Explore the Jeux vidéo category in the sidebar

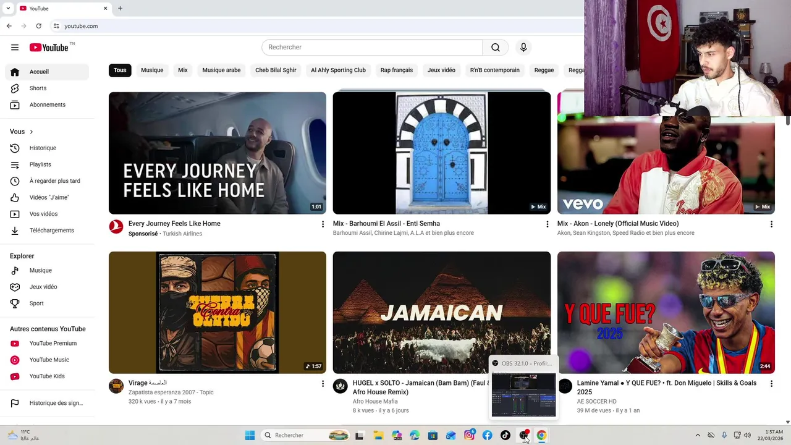coord(47,287)
